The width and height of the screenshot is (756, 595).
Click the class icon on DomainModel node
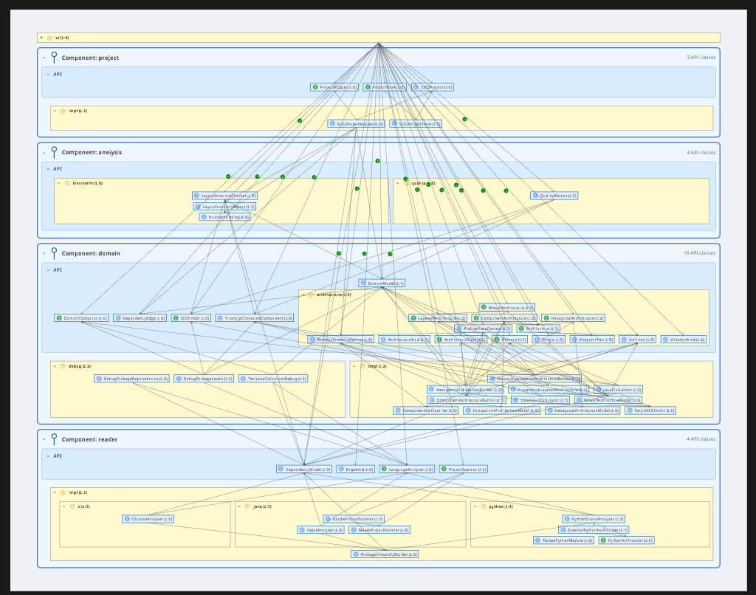363,283
